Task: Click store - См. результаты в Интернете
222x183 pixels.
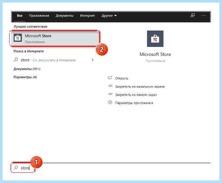Action: coord(48,60)
